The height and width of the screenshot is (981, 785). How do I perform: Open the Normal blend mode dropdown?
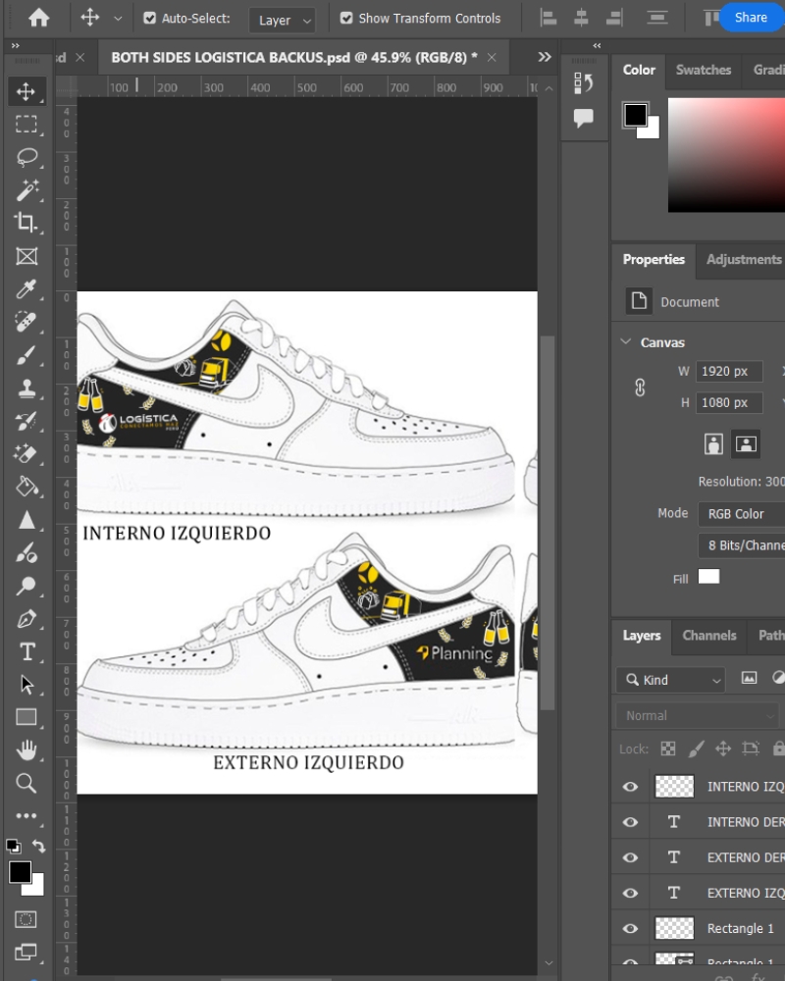point(698,715)
